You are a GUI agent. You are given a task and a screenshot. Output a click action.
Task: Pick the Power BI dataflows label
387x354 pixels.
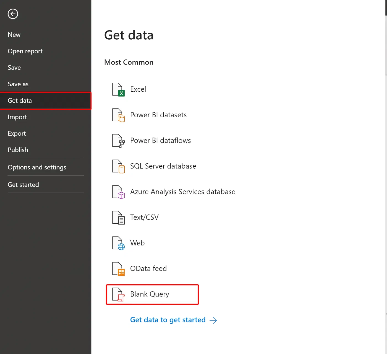(x=161, y=141)
